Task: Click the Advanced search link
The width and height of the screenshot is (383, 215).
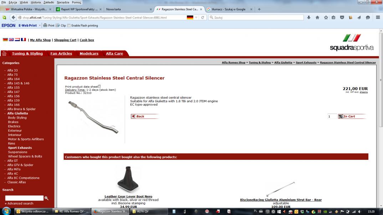Action: coord(20,203)
